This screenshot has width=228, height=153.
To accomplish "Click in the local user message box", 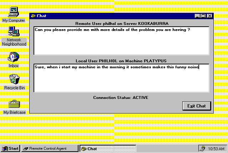I will [x=121, y=78].
